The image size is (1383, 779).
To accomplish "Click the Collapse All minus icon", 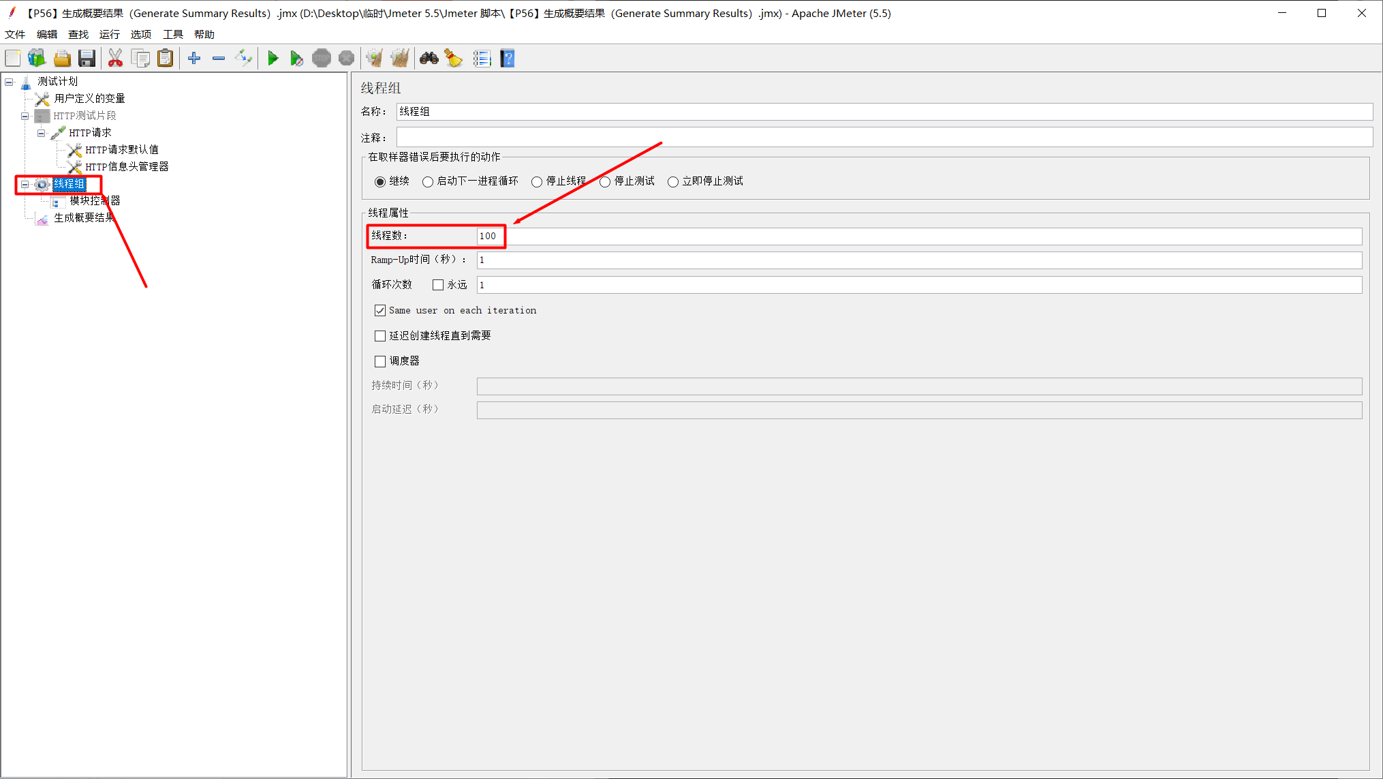I will click(219, 59).
